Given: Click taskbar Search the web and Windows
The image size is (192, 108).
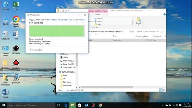Looking at the screenshot, I should point(31,105).
